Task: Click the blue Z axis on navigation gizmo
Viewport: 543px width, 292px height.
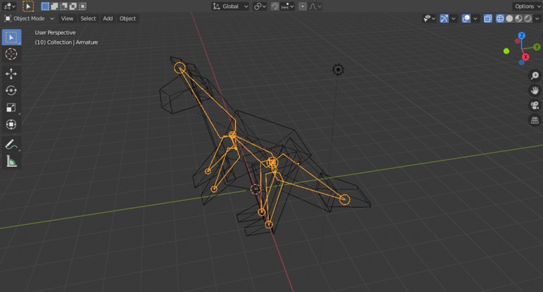Action: point(521,36)
